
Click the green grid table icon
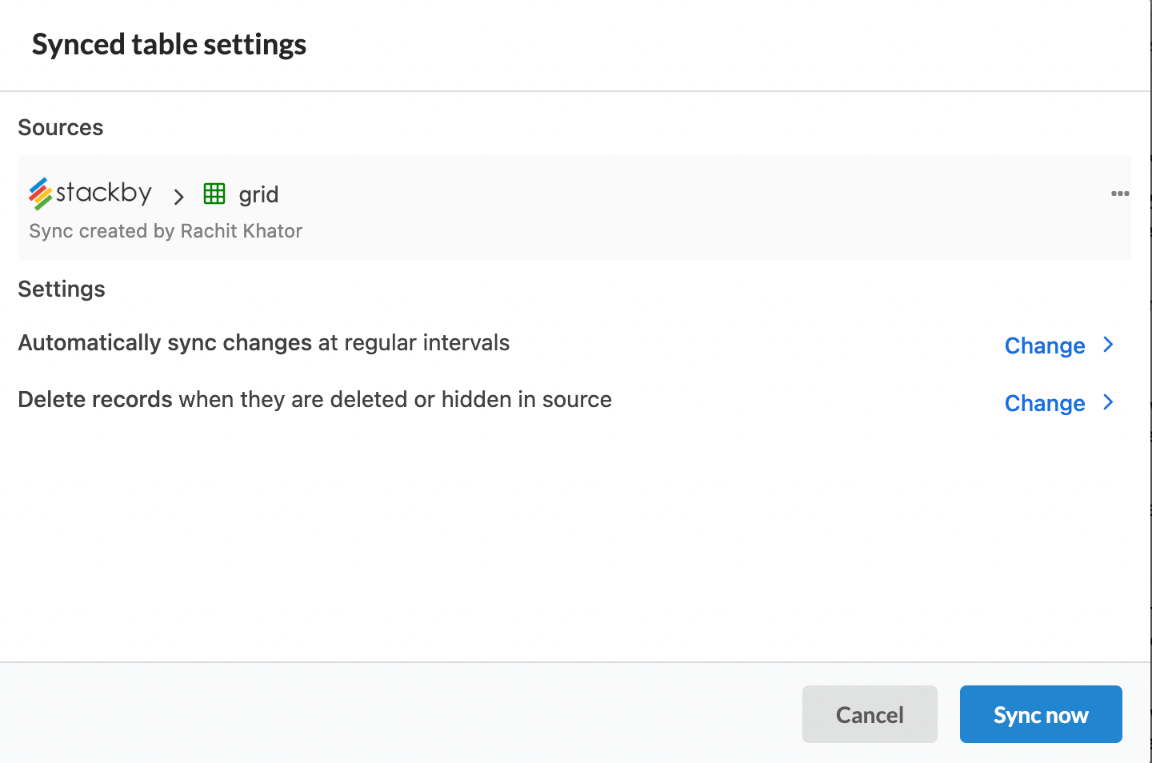click(x=214, y=194)
